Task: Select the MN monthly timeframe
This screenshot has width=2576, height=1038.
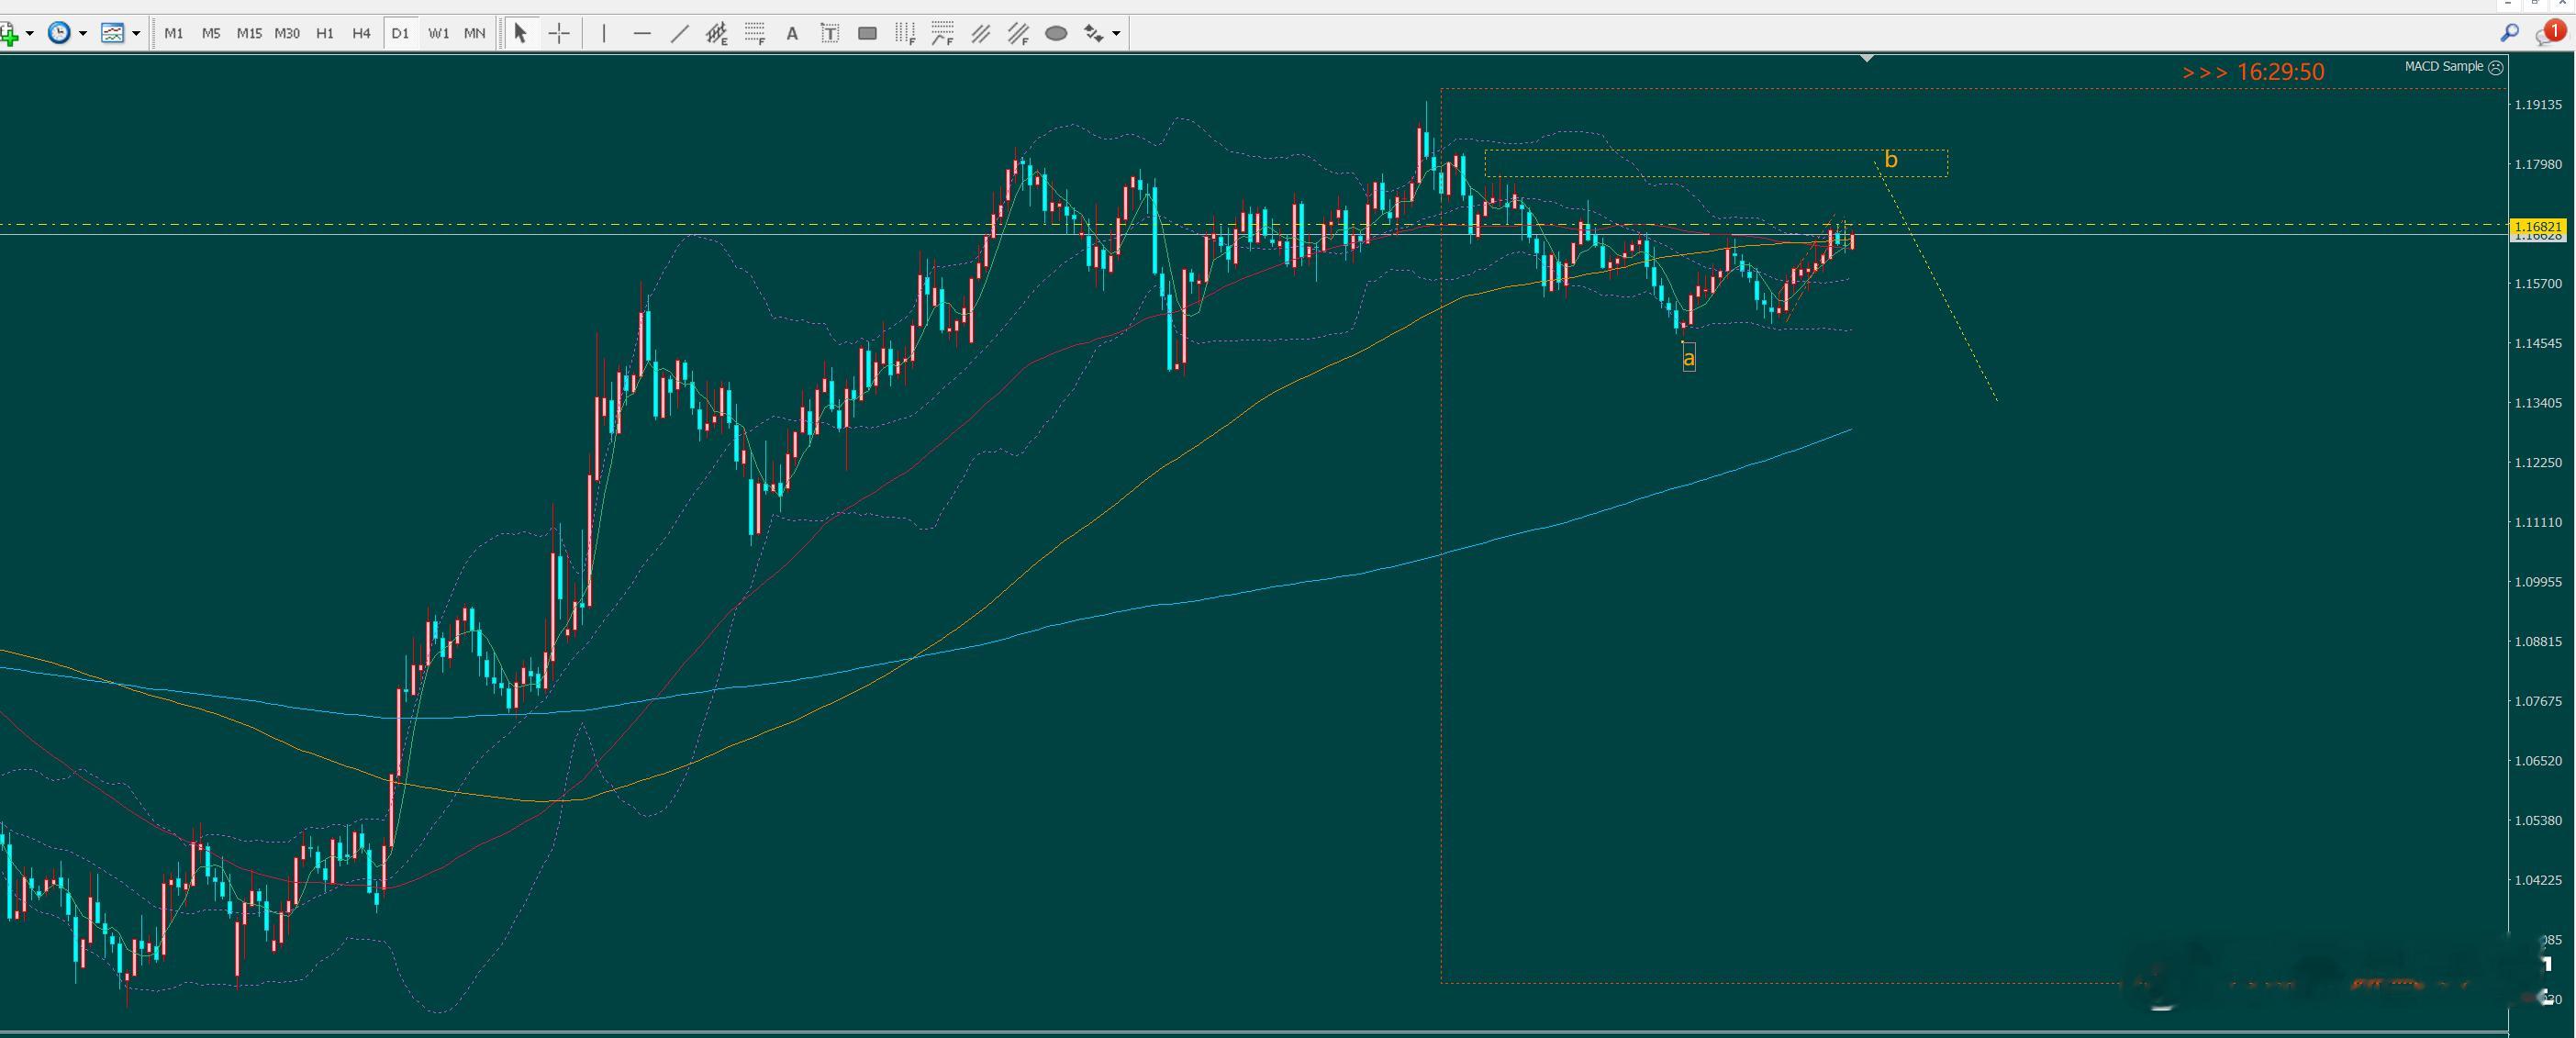Action: point(474,33)
